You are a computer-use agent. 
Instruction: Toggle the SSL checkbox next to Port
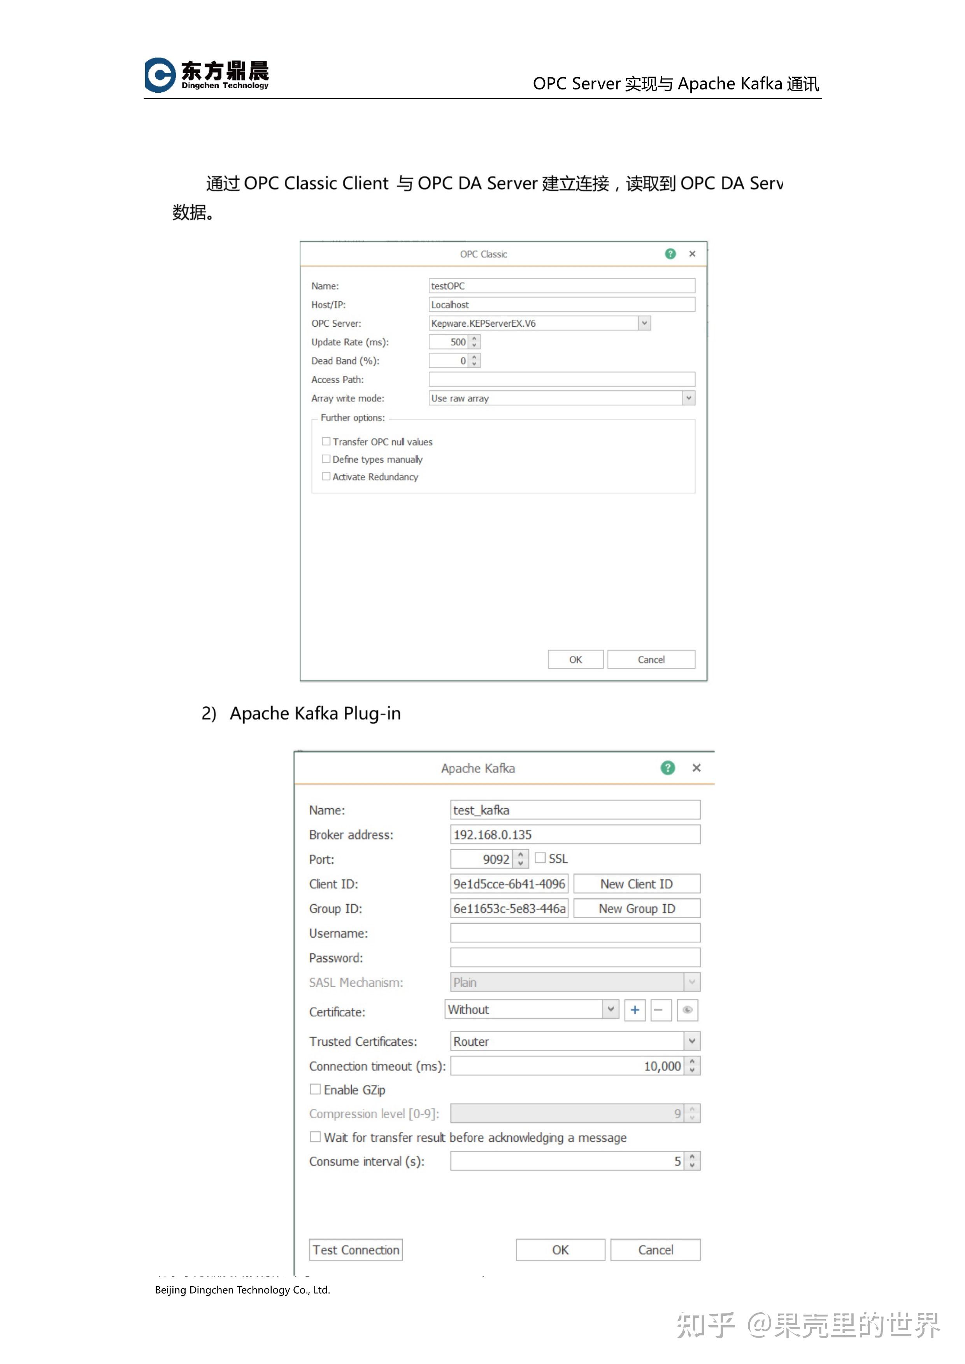[x=540, y=858]
